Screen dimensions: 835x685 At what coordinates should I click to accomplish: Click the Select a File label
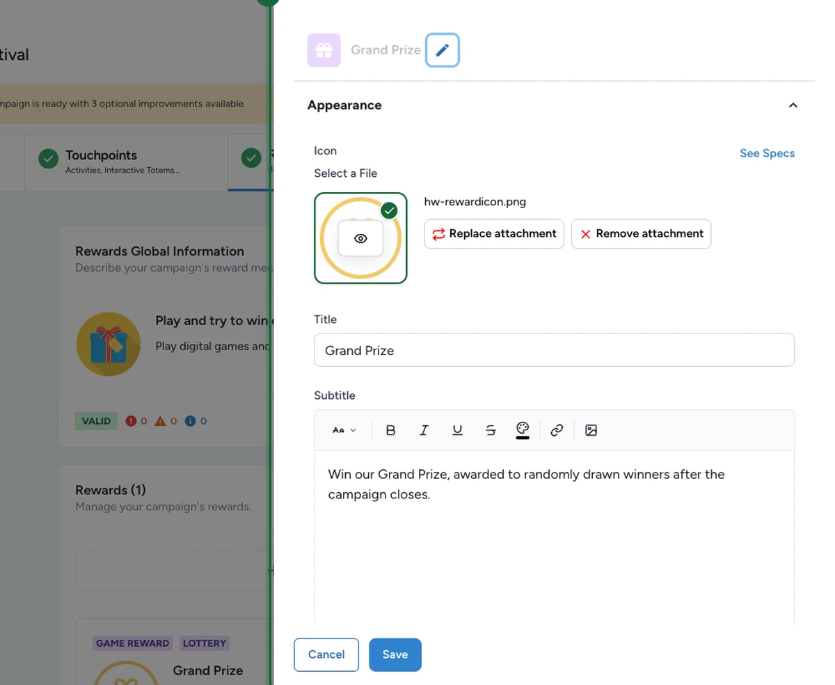coord(346,173)
